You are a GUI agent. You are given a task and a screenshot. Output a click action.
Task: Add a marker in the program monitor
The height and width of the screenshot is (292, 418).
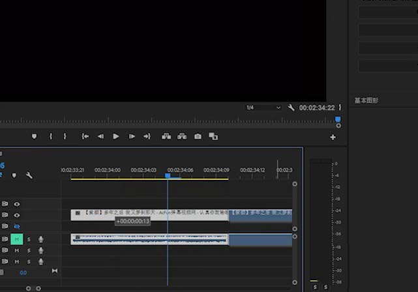(34, 136)
